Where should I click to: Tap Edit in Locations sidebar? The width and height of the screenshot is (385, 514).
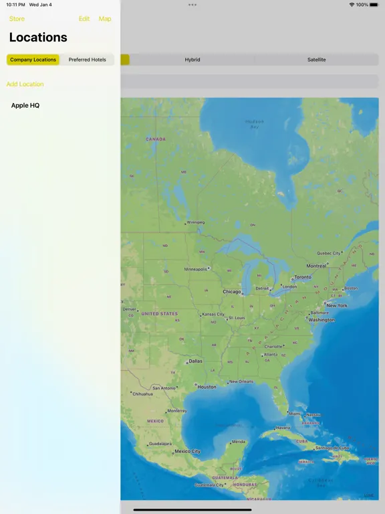[84, 19]
